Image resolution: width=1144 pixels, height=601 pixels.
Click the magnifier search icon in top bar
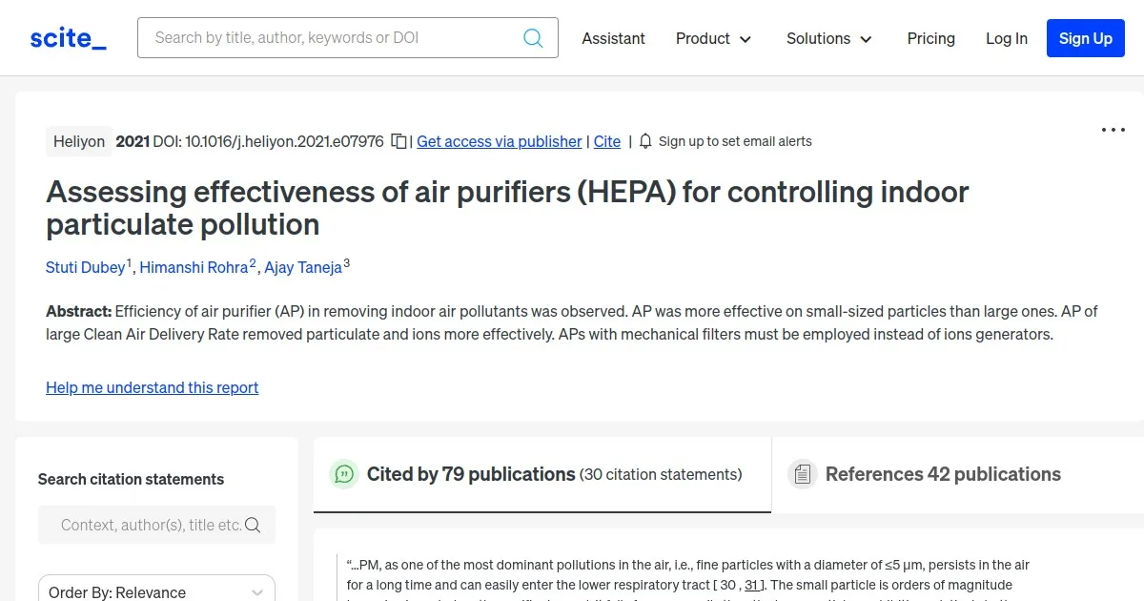point(533,38)
